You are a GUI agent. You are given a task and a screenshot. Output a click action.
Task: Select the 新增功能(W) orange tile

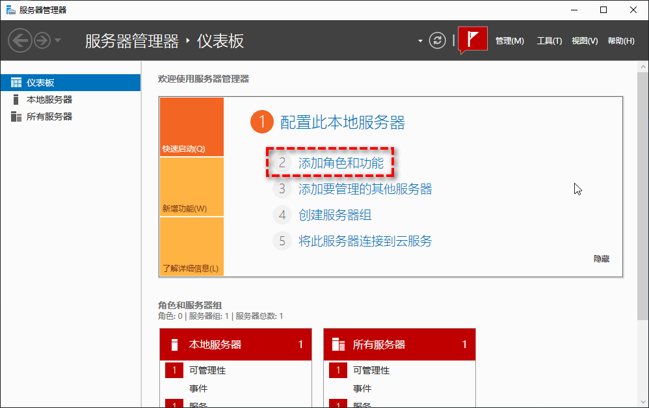click(191, 187)
